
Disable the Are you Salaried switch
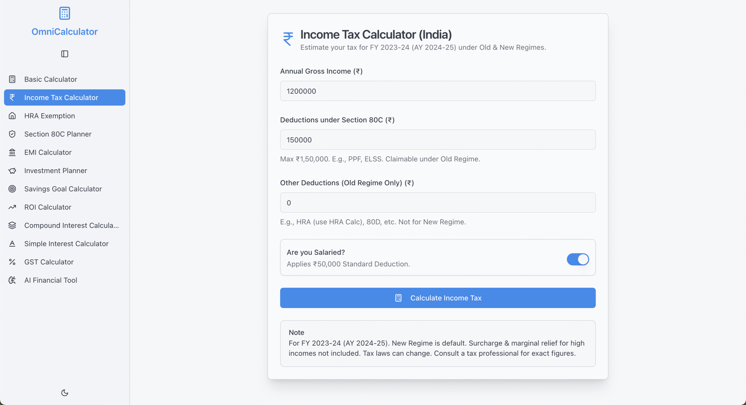click(x=578, y=259)
